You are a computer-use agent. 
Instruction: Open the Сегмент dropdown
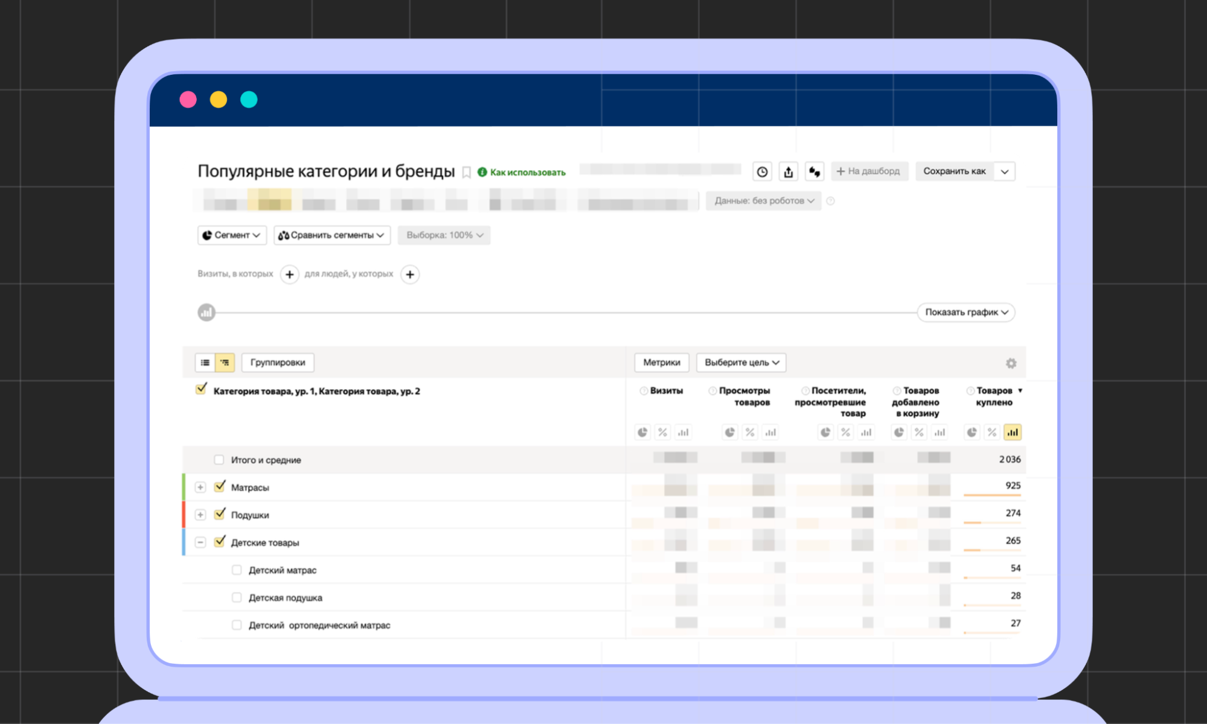point(232,235)
